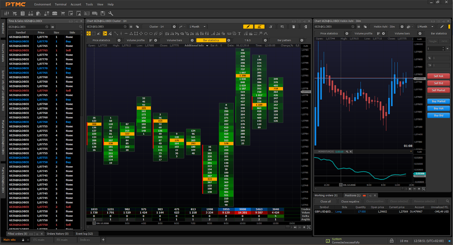The width and height of the screenshot is (453, 245).
Task: Select the dashed rectangle selection tool
Action: 94,33
